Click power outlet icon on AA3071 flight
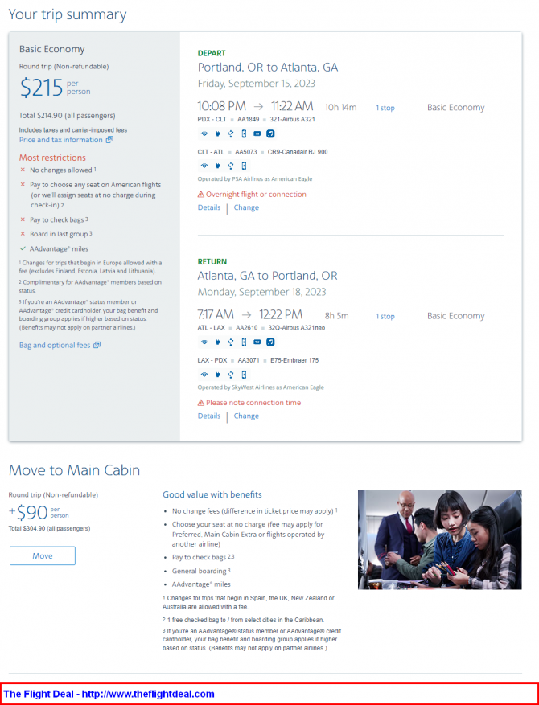Screen dimensions: 539x705 click(217, 375)
